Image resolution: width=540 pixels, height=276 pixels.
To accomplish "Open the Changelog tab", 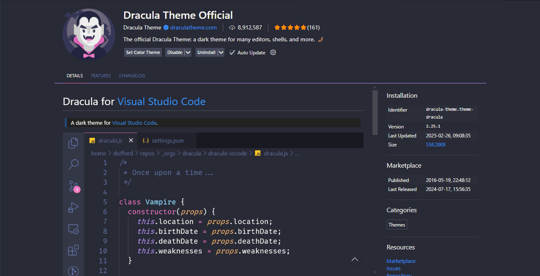I will click(132, 76).
